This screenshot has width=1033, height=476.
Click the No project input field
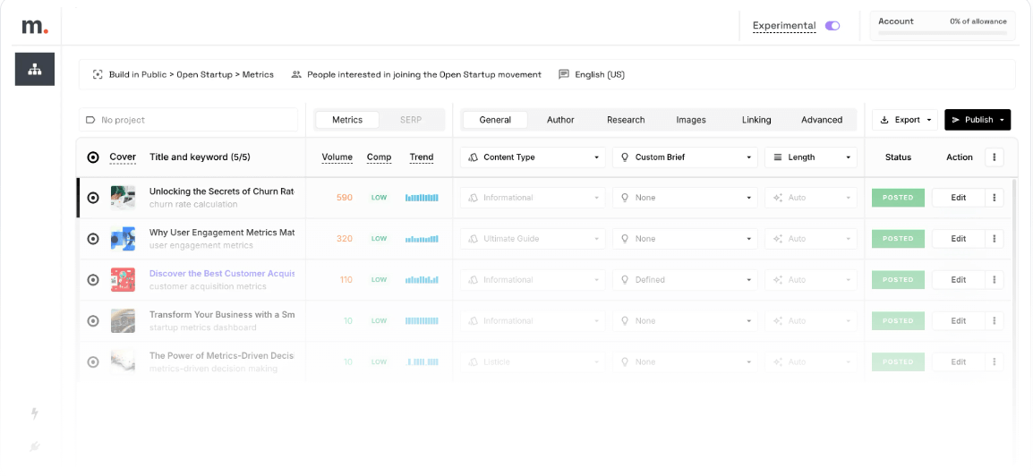point(188,120)
